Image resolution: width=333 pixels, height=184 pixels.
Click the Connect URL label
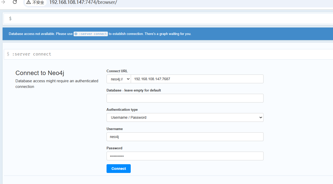click(x=117, y=71)
